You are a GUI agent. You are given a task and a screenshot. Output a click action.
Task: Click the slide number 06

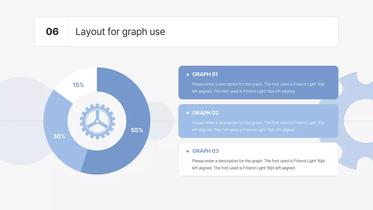coord(52,32)
